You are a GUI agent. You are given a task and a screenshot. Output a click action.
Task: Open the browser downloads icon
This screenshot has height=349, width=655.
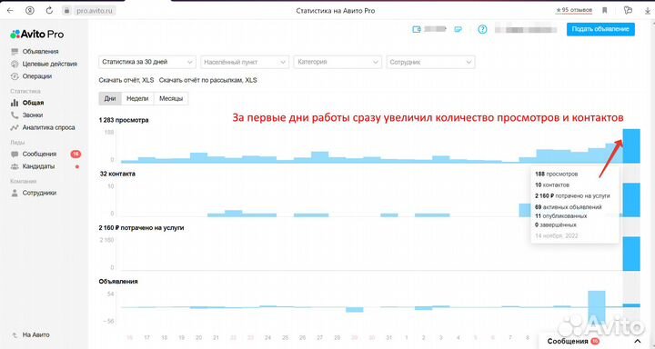click(x=648, y=10)
